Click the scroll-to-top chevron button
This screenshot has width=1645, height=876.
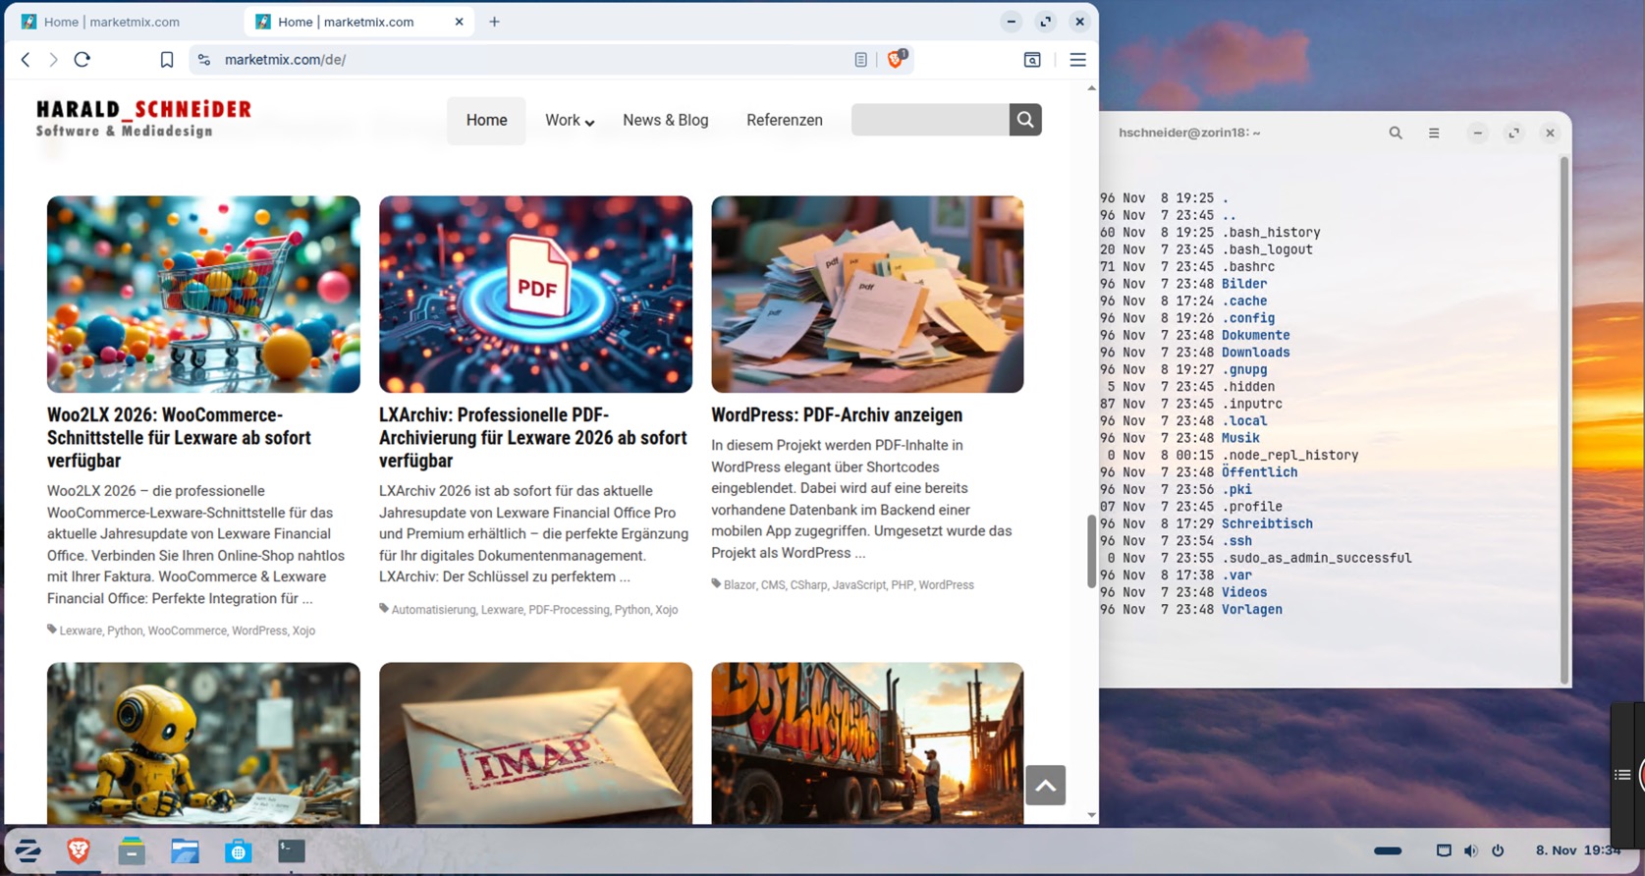click(1045, 785)
